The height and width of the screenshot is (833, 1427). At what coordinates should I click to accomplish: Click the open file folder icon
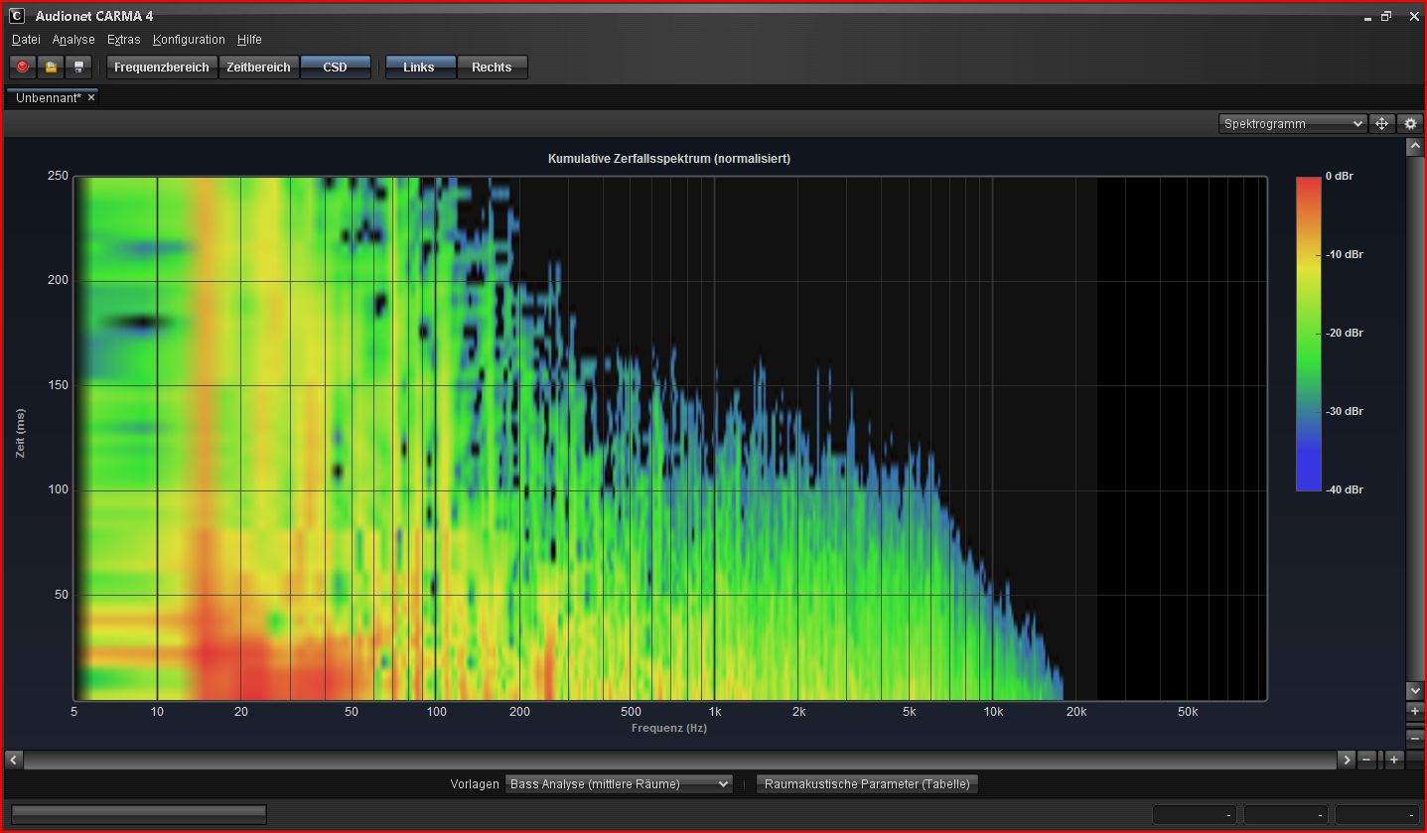(x=51, y=68)
